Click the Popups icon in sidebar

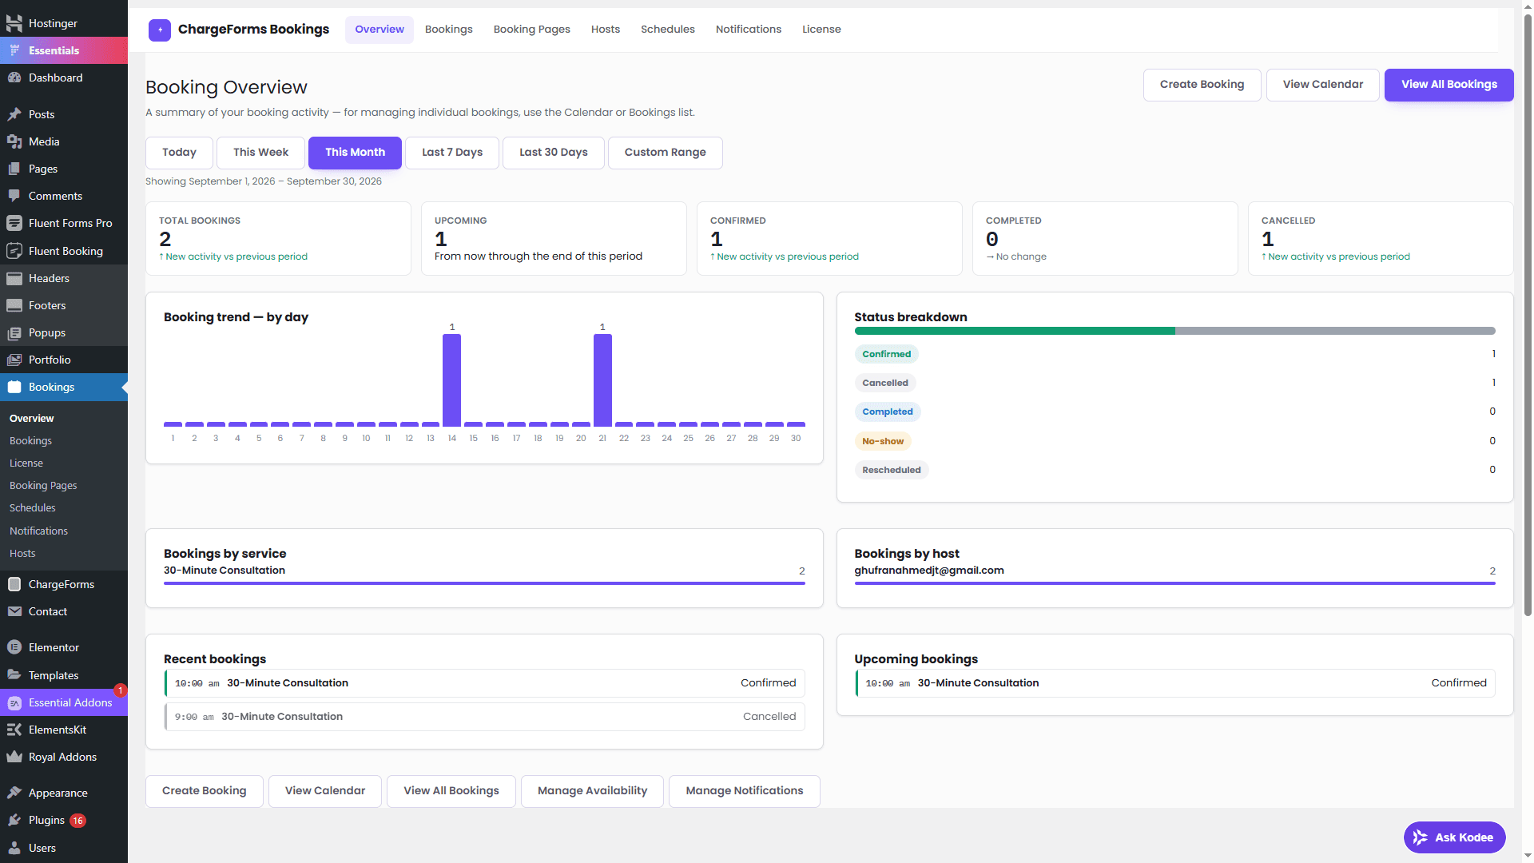coord(14,332)
